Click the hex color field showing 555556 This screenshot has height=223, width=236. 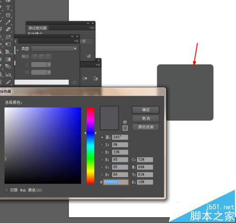tap(116, 182)
